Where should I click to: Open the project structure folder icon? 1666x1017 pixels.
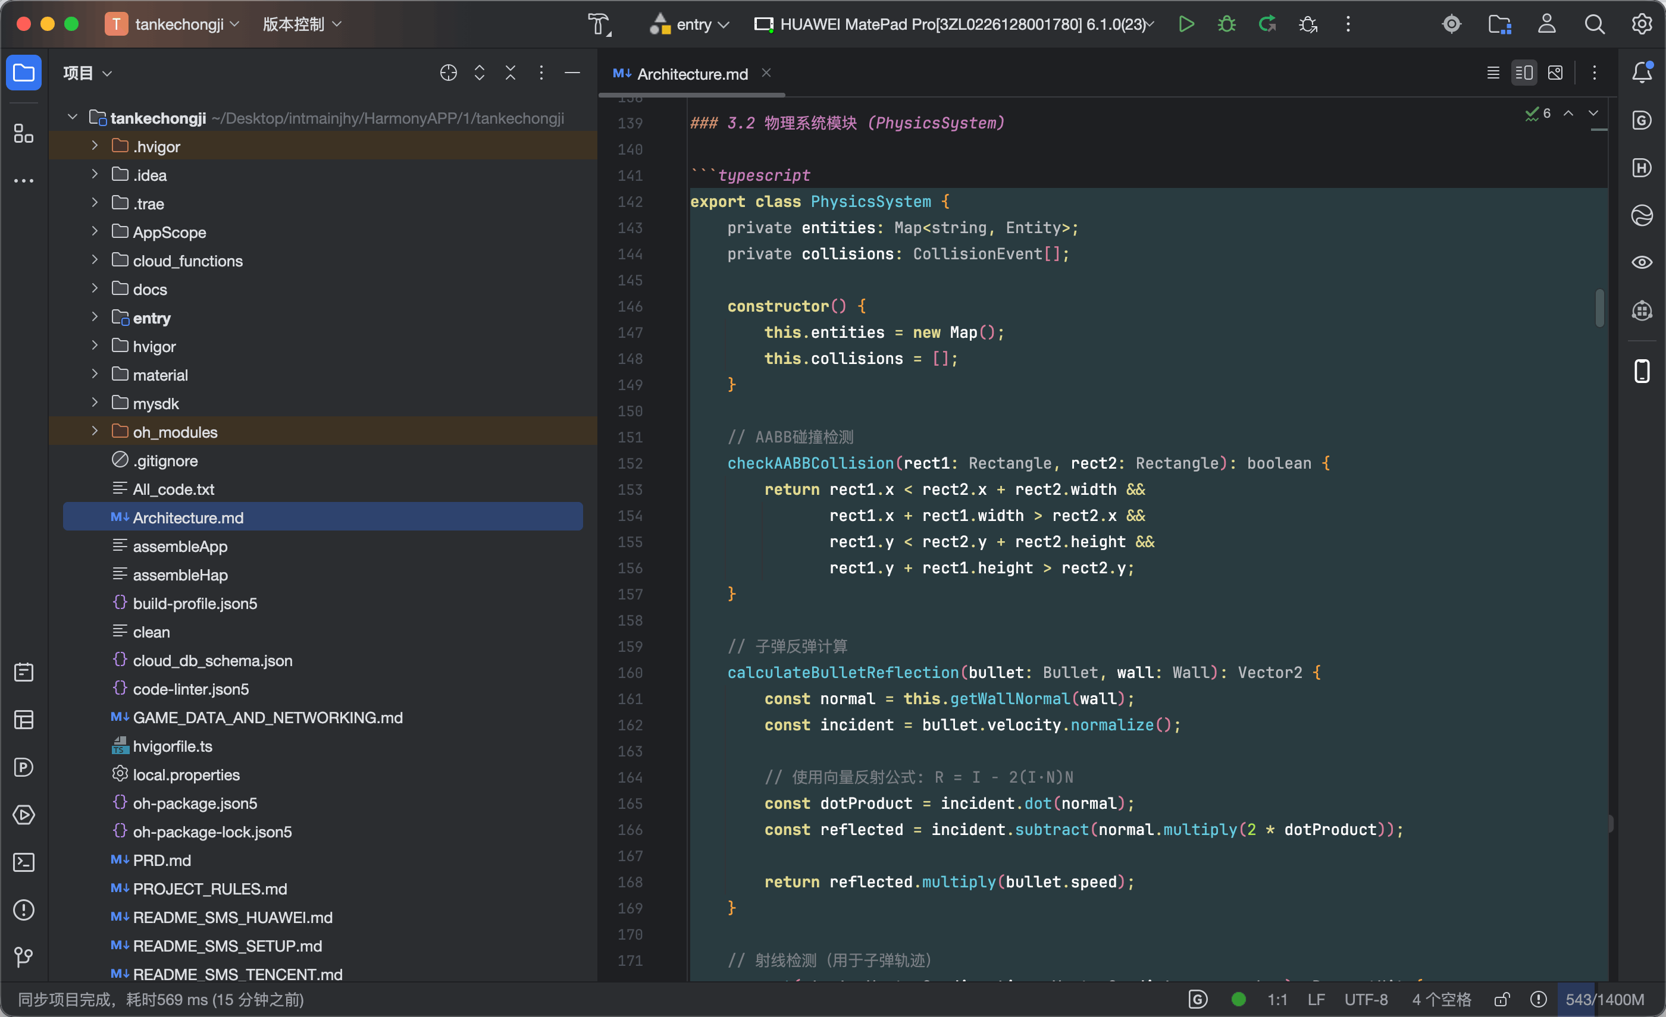tap(1499, 24)
